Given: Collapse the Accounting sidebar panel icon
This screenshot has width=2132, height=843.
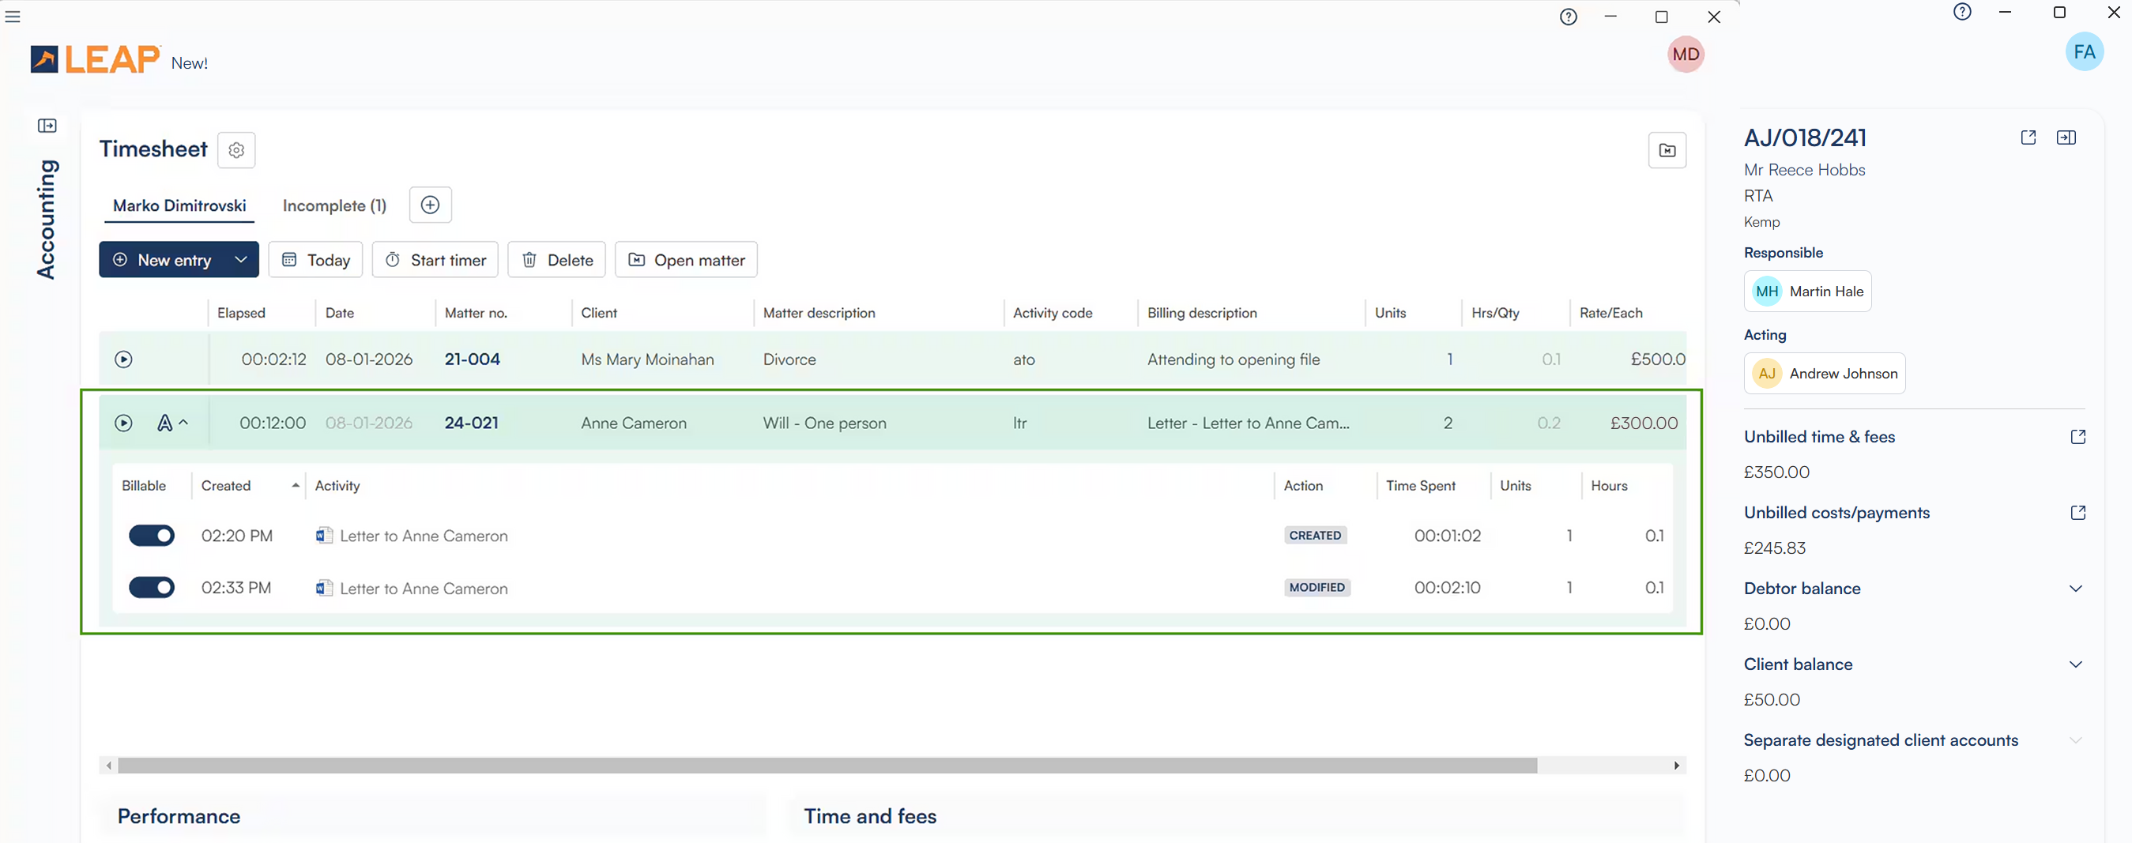Looking at the screenshot, I should click(x=47, y=126).
